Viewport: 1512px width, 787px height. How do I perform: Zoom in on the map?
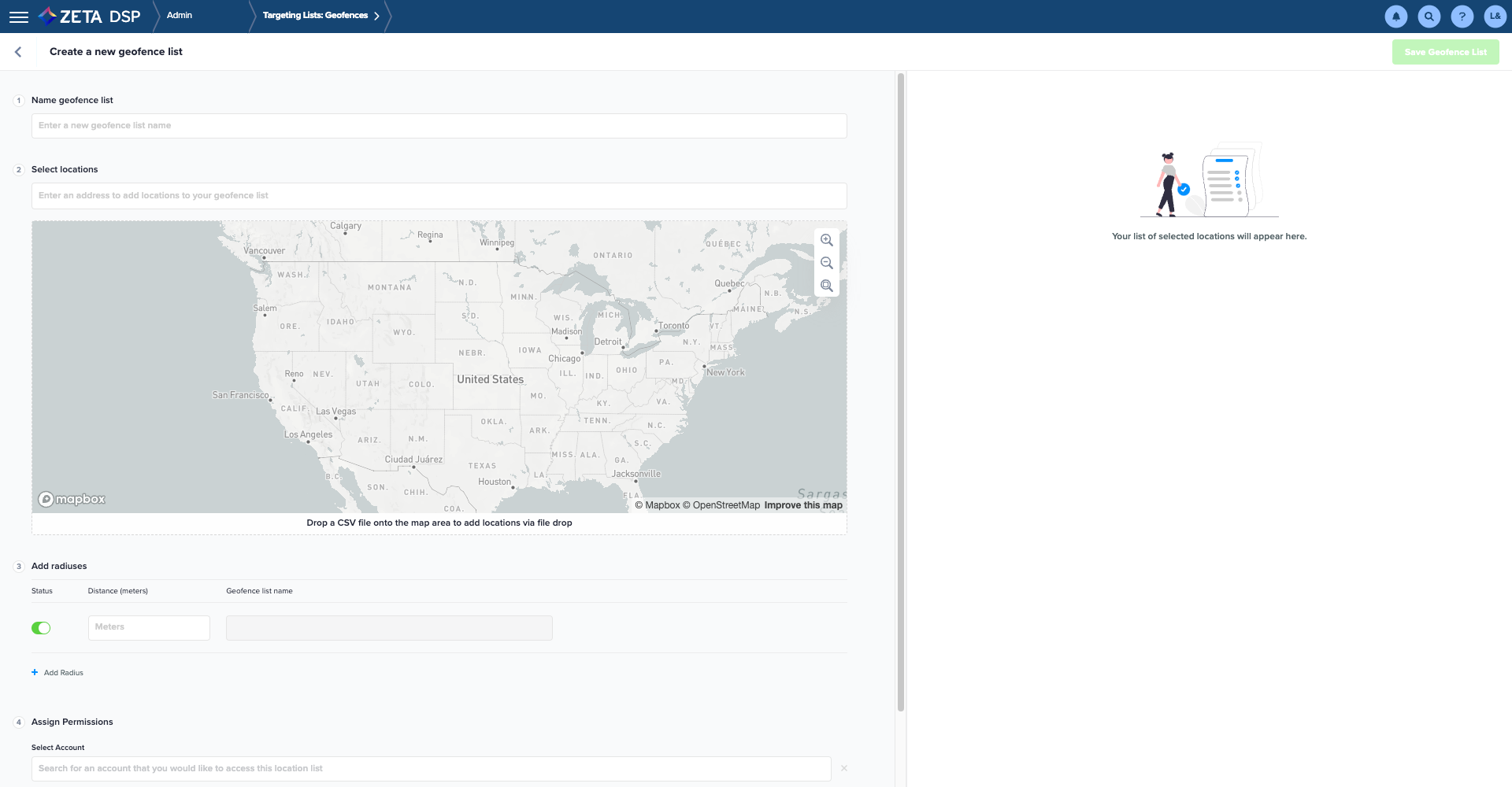826,240
